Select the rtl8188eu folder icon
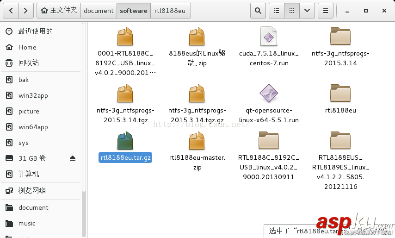Image resolution: width=395 pixels, height=238 pixels. (340, 93)
